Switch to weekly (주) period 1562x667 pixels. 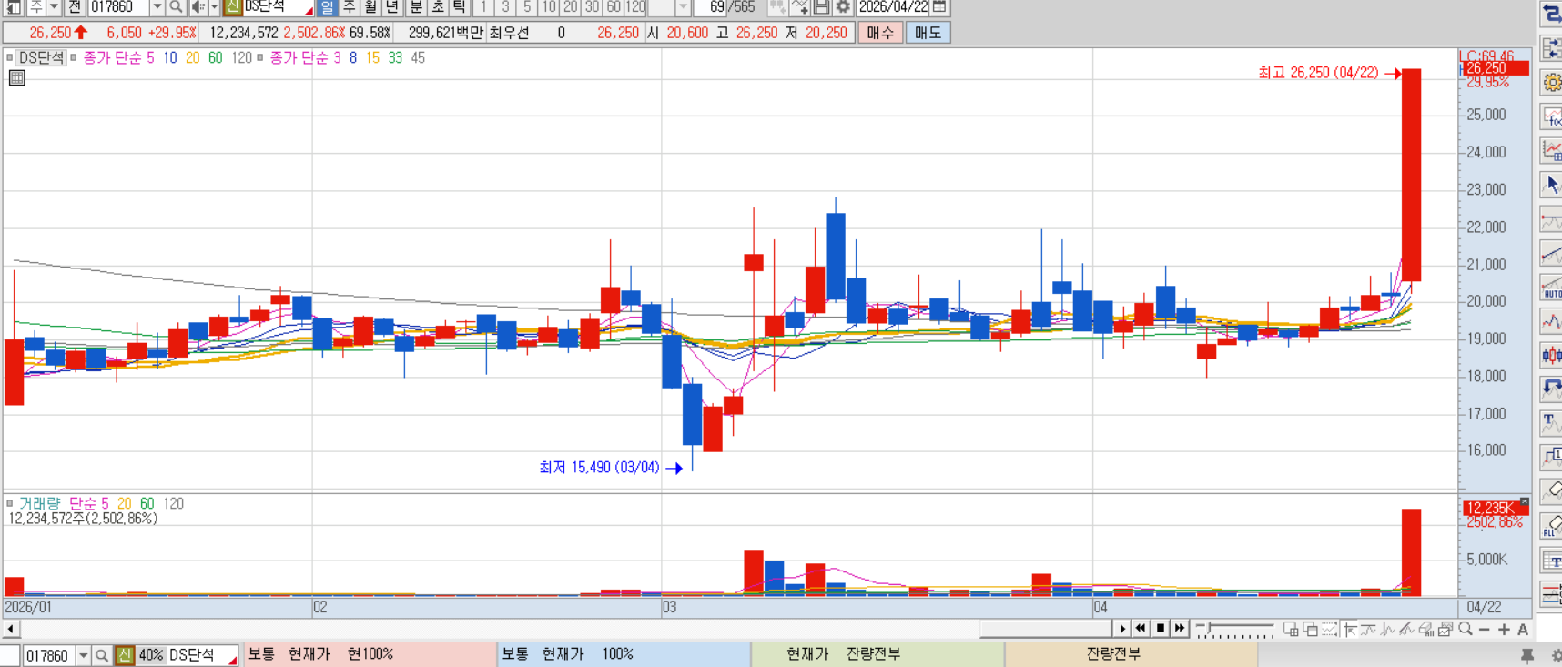tap(350, 7)
